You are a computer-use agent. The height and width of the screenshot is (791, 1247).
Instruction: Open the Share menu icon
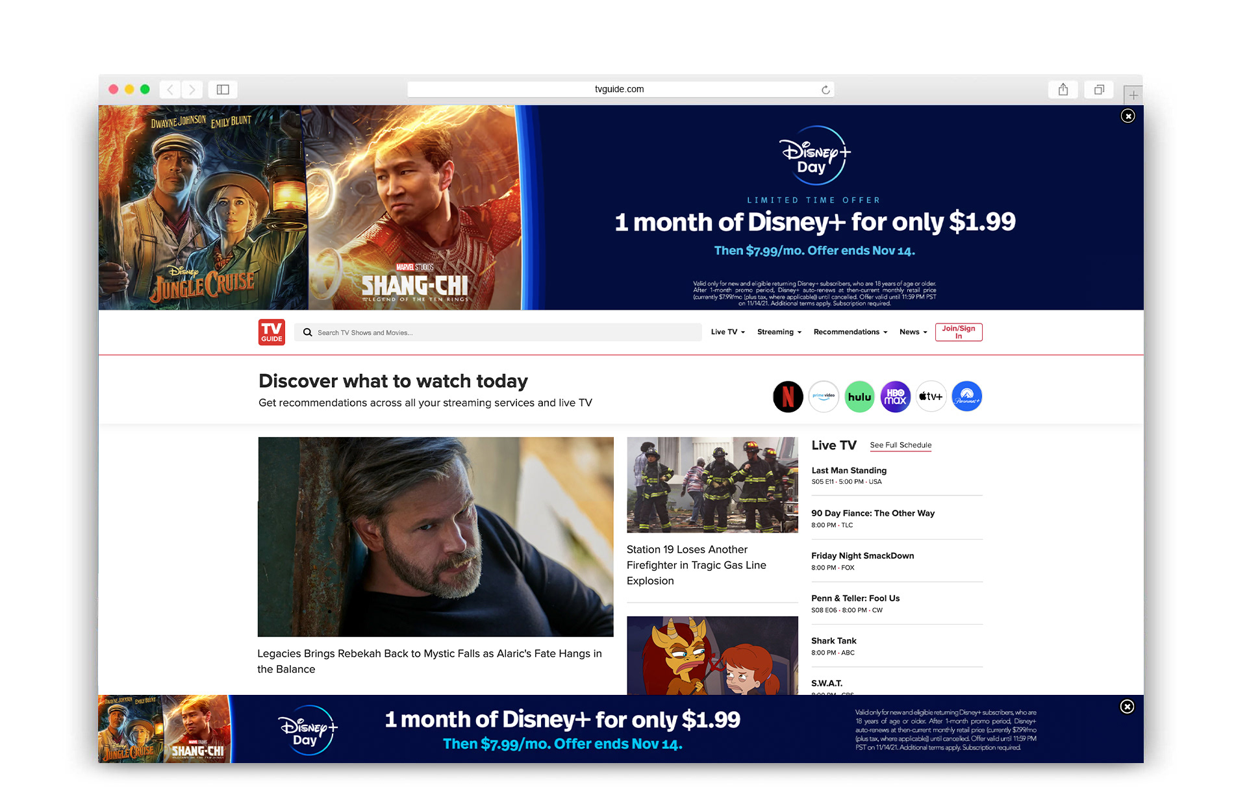pyautogui.click(x=1063, y=90)
